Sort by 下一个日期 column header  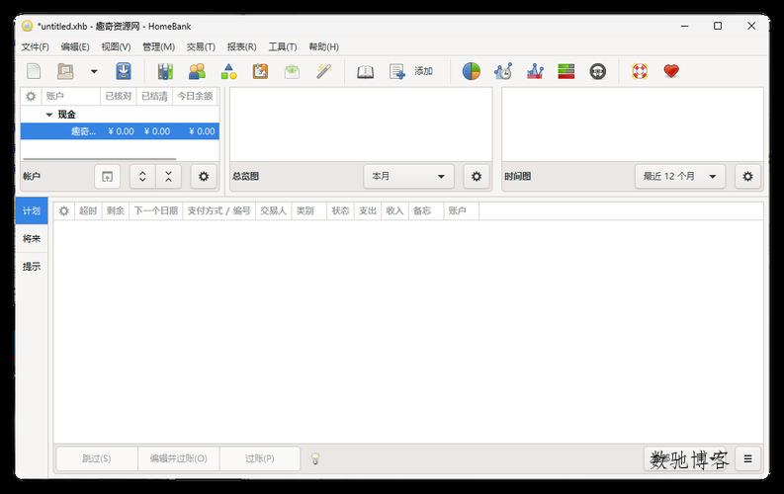(x=156, y=210)
